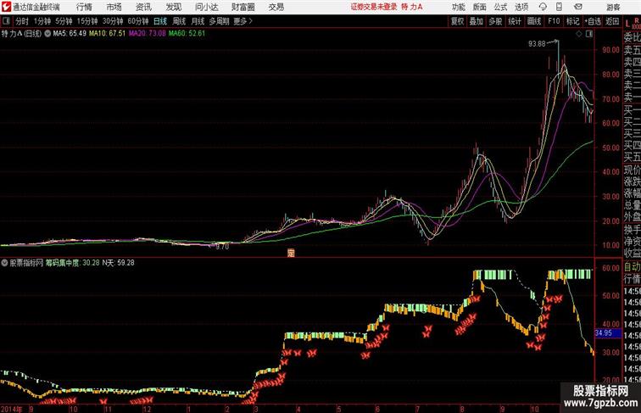641x413 pixels.
Task: Open the 发现 menu
Action: click(x=173, y=7)
